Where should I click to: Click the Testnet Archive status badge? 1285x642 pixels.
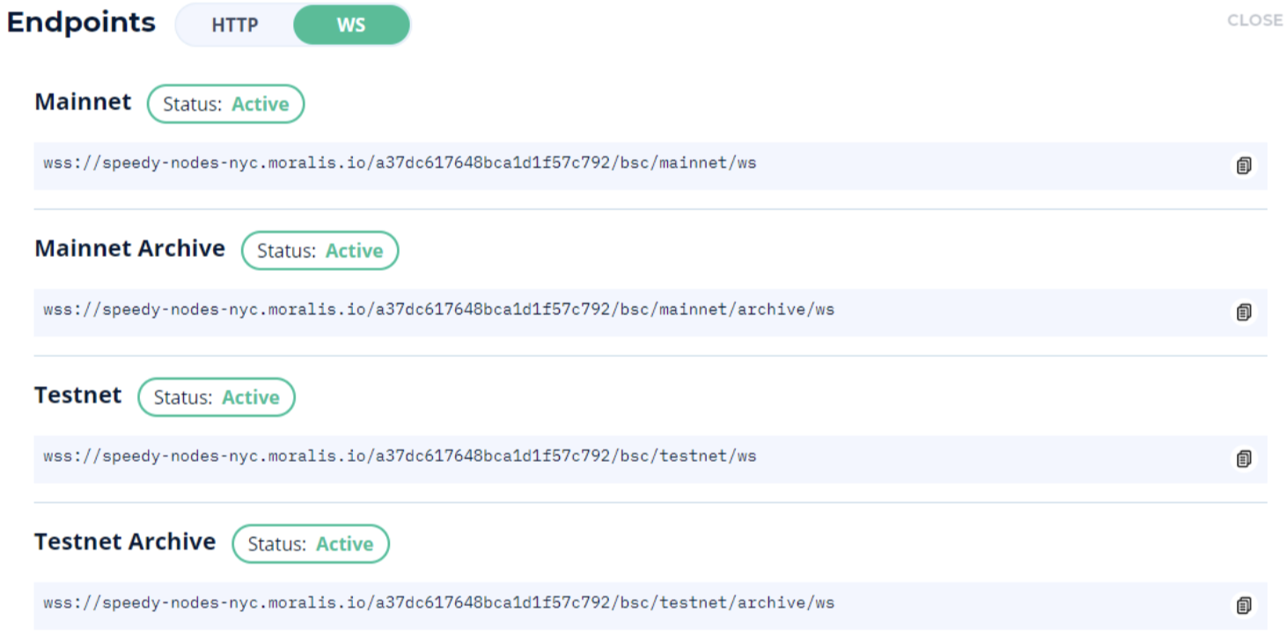pos(310,544)
